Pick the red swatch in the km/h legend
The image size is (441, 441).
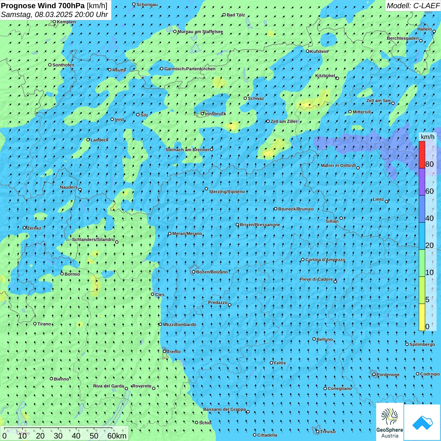[422, 155]
